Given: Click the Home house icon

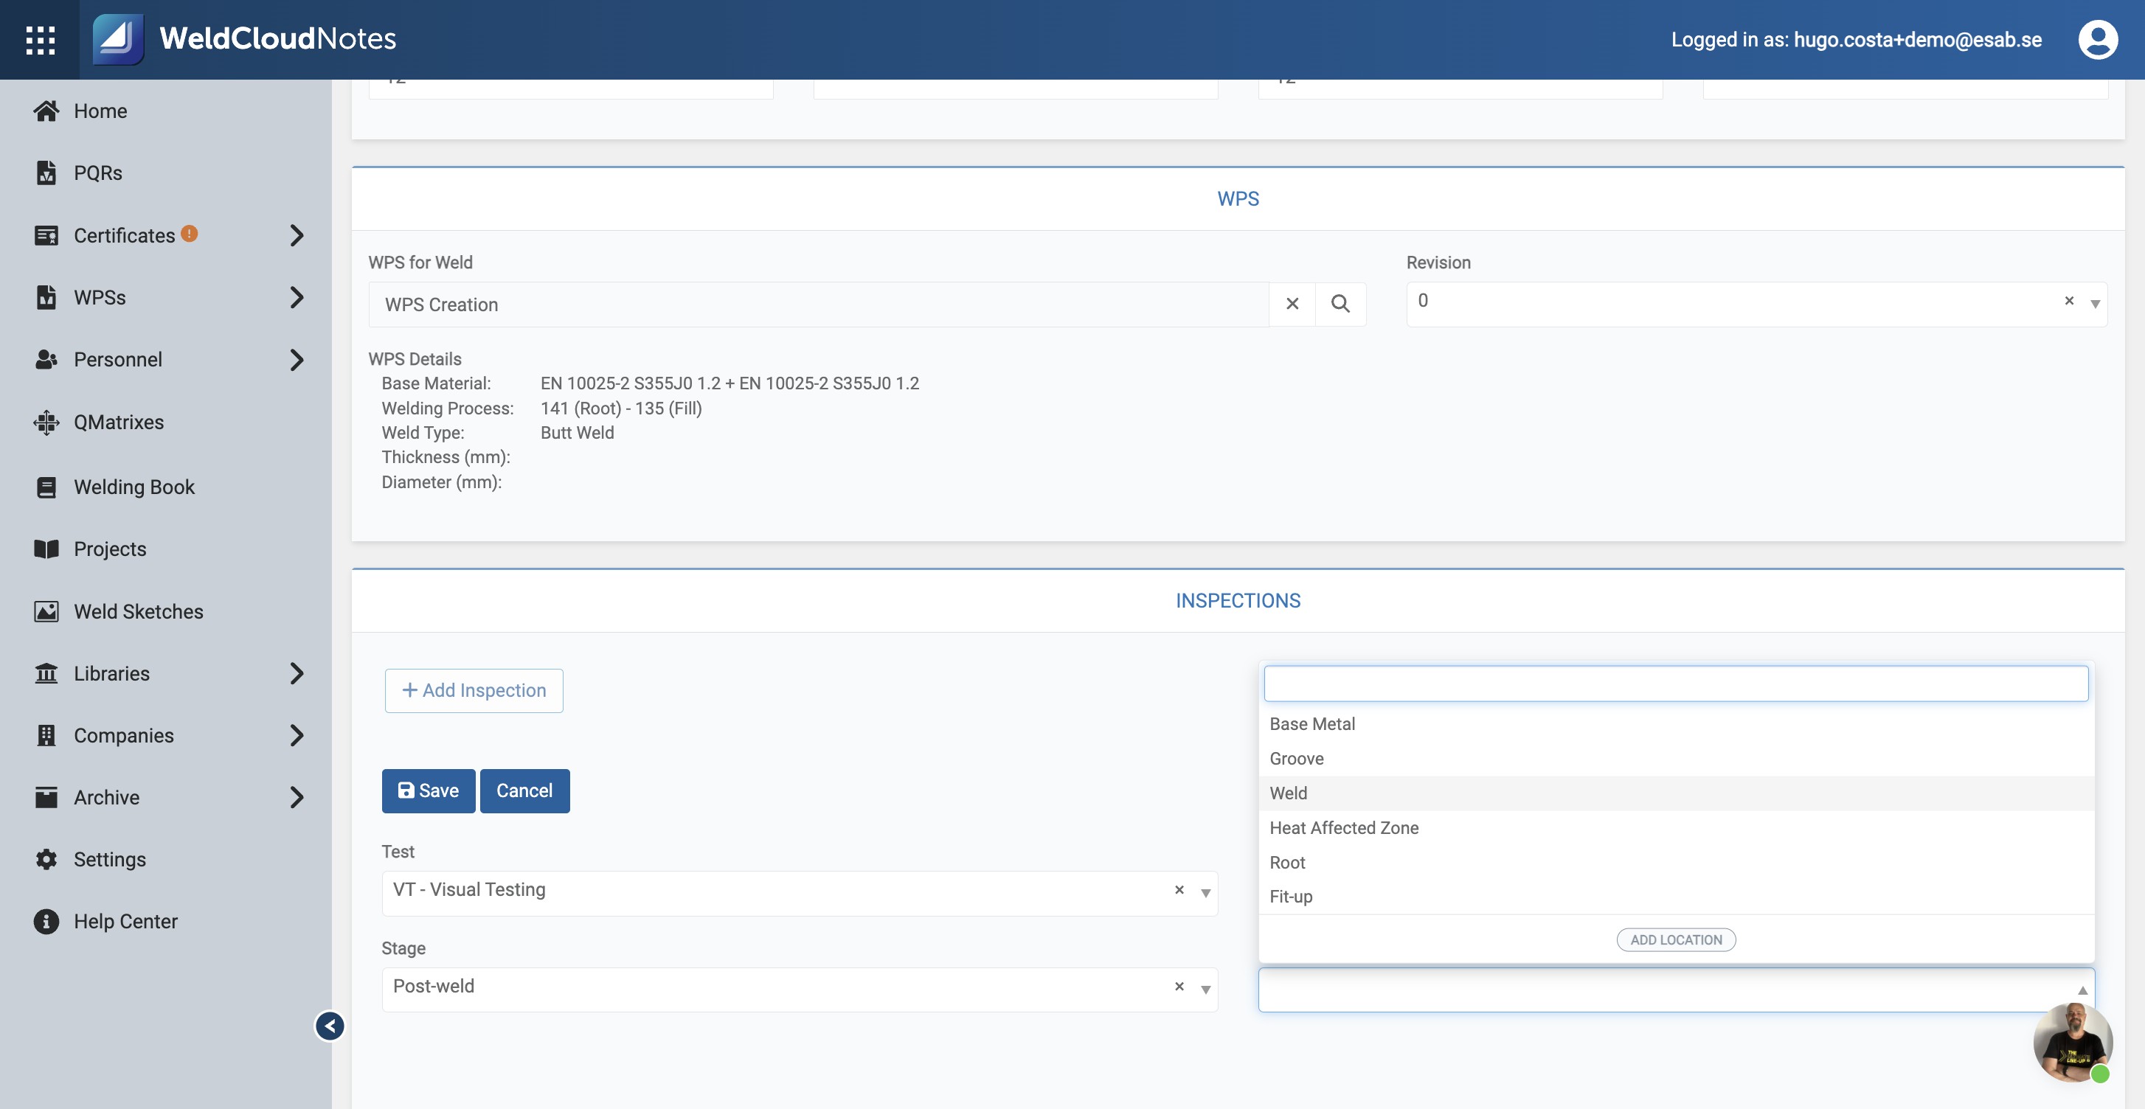Looking at the screenshot, I should (46, 111).
